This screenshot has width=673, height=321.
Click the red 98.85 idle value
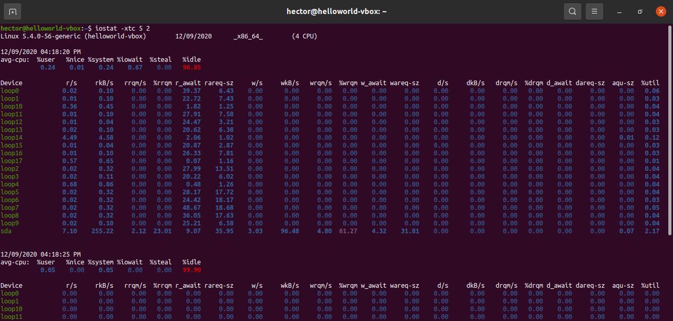191,68
